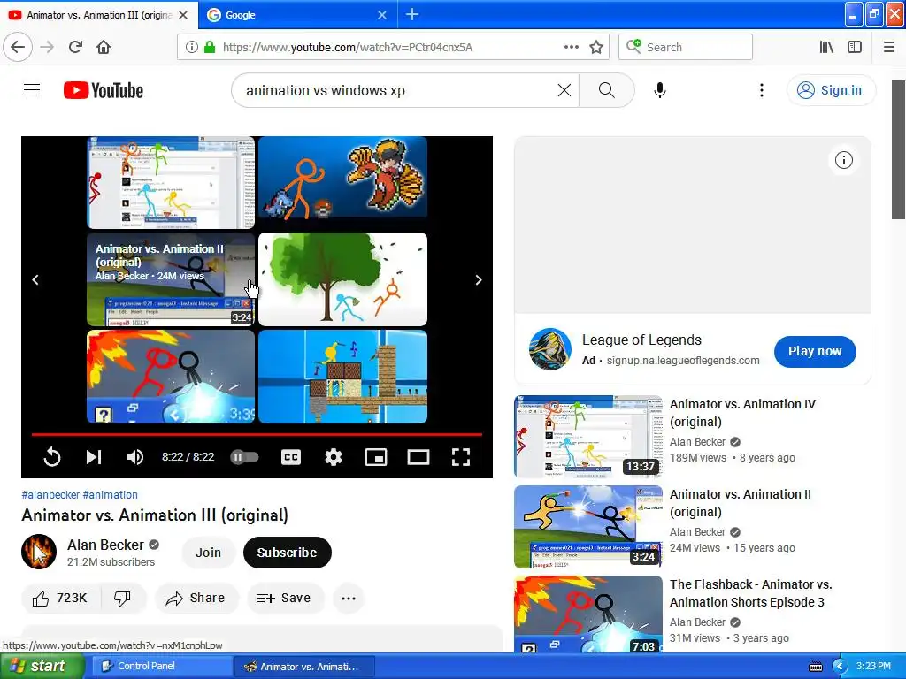Switch to theater mode
Viewport: 906px width, 679px height.
tap(418, 457)
